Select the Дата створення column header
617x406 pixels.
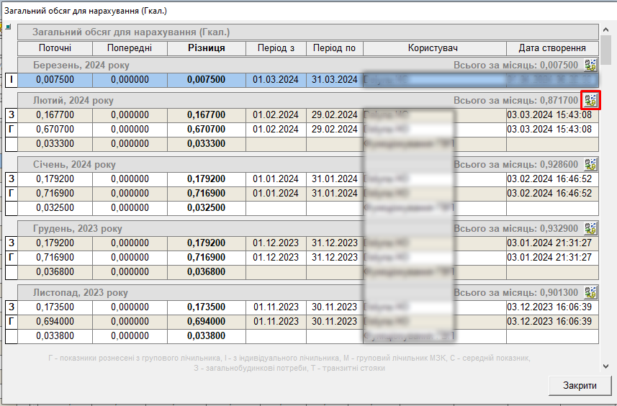[x=551, y=48]
